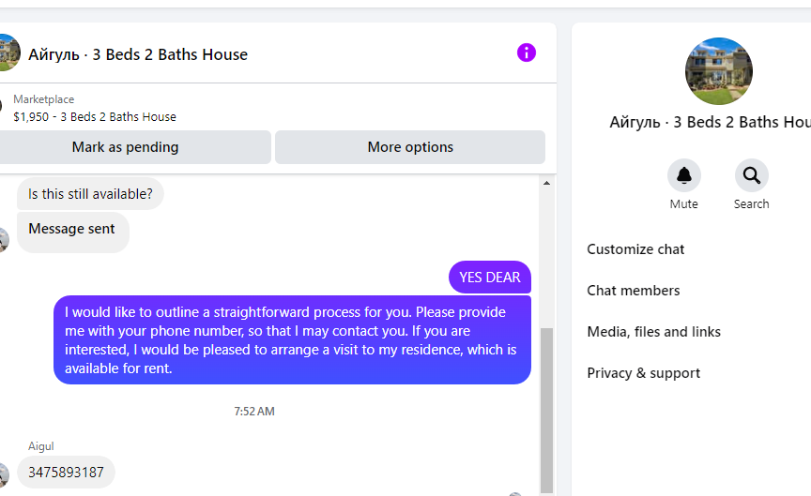
Task: Click the phone number message 3475893187
Action: point(66,473)
